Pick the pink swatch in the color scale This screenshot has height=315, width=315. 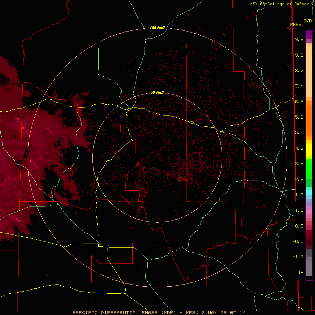[x=309, y=212]
